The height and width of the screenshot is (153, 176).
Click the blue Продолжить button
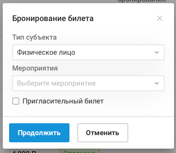[39, 133]
